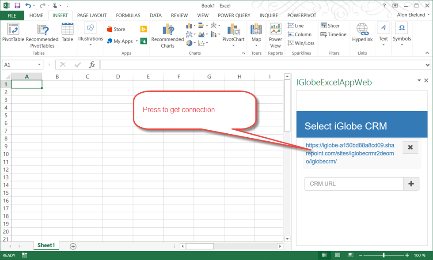Viewport: 433px width, 260px height.
Task: Switch to the DATA tab
Action: pos(156,15)
